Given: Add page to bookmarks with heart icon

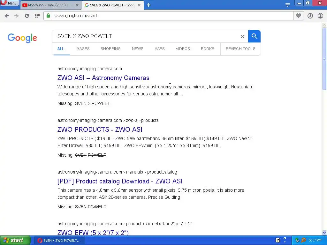Looking at the screenshot, I should point(299,16).
